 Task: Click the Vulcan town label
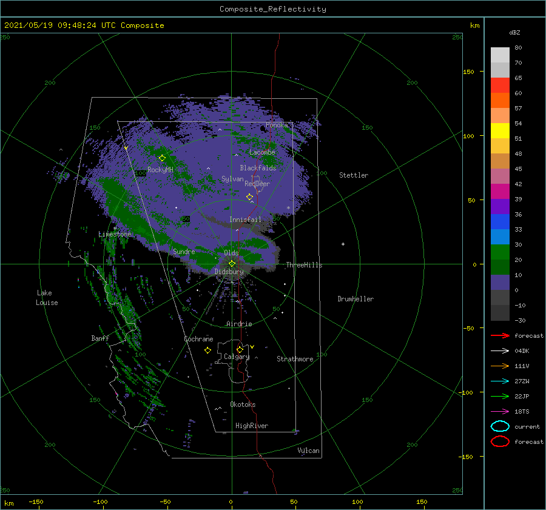(309, 451)
